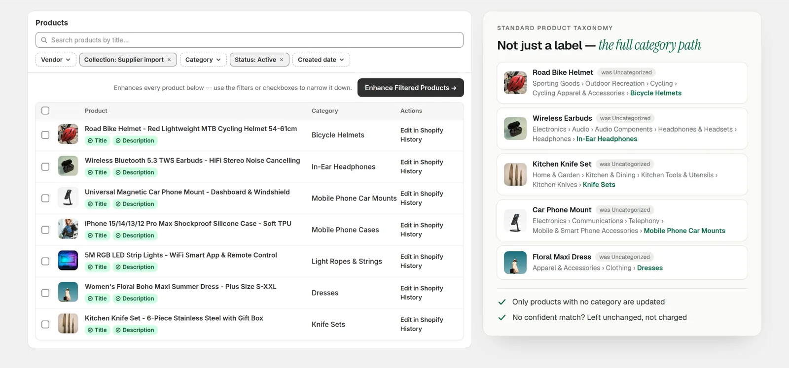The width and height of the screenshot is (789, 368).
Task: Open LED Strip Lights product thumbnail
Action: (68, 261)
